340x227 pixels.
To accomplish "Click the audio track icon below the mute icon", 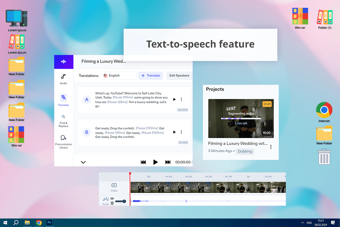I will (x=112, y=203).
